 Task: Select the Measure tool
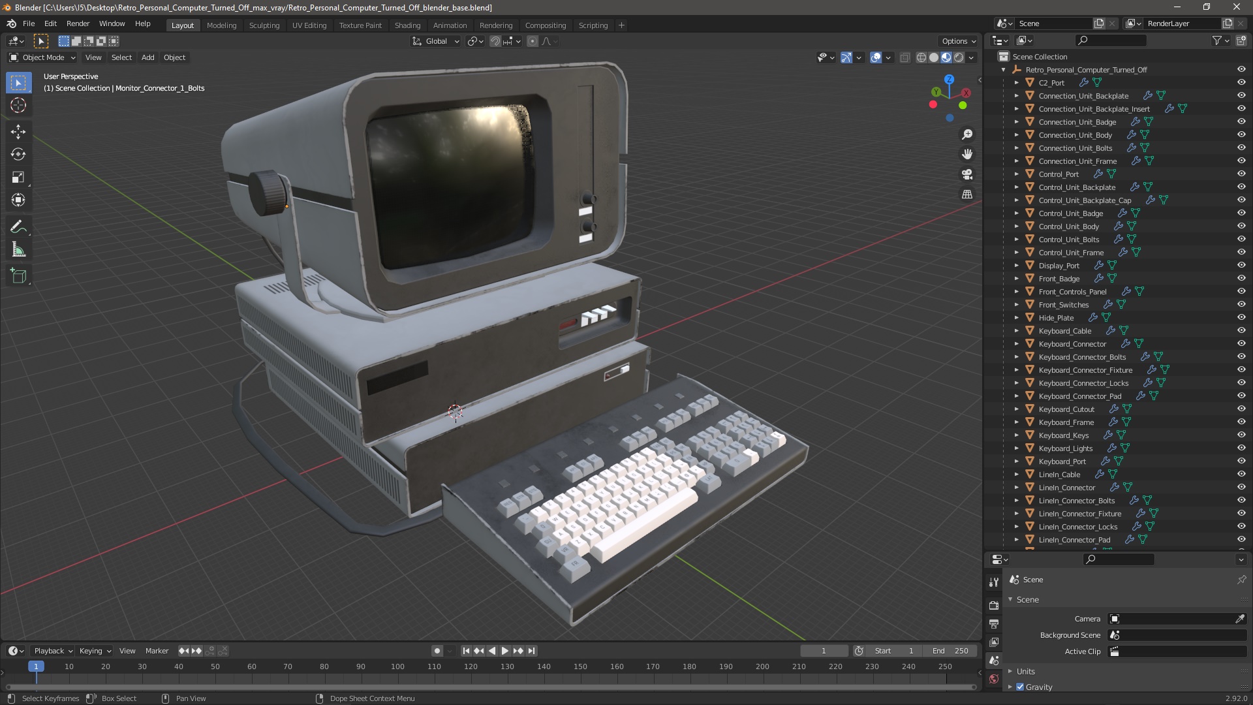pos(18,249)
